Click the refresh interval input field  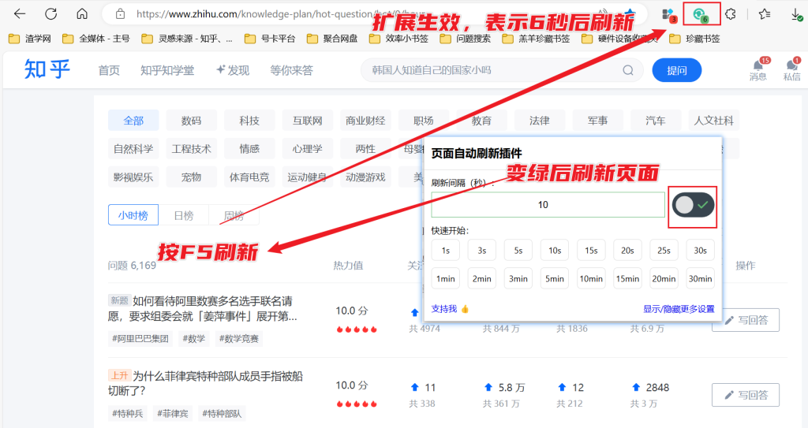point(548,205)
